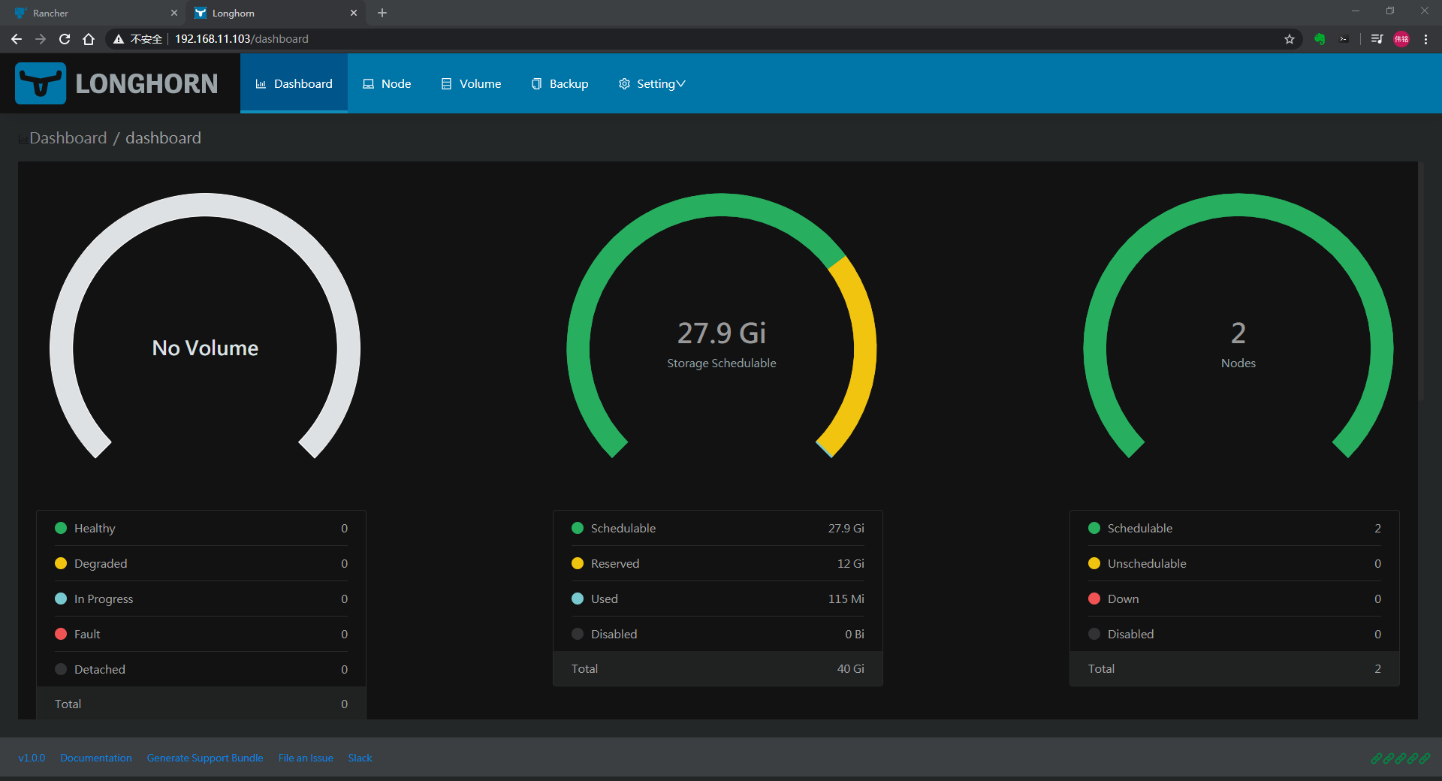Switch to the Dashboard tab

294,83
